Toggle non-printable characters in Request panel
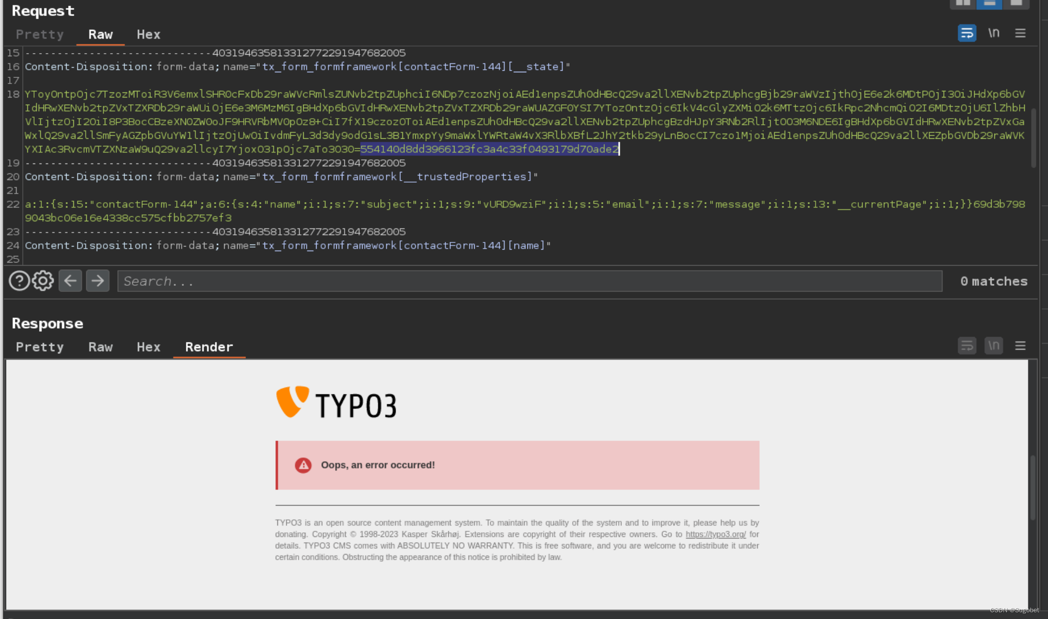Viewport: 1048px width, 619px height. tap(993, 34)
